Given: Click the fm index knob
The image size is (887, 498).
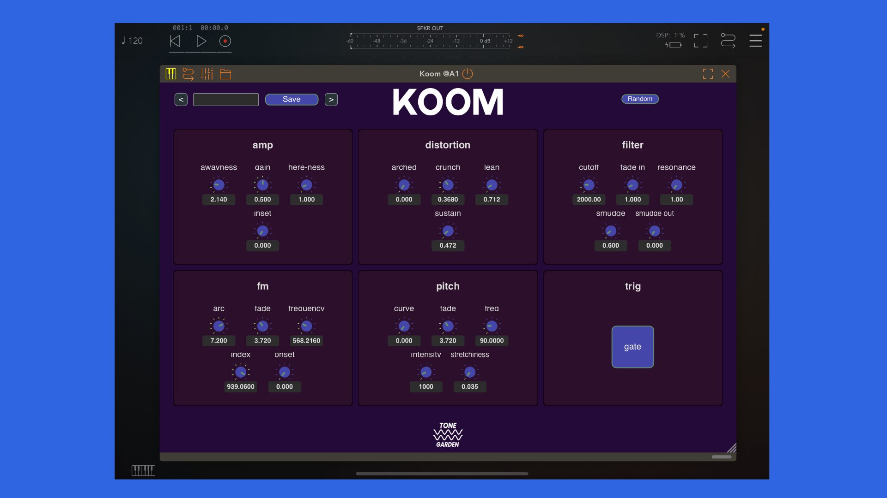Looking at the screenshot, I should 241,372.
